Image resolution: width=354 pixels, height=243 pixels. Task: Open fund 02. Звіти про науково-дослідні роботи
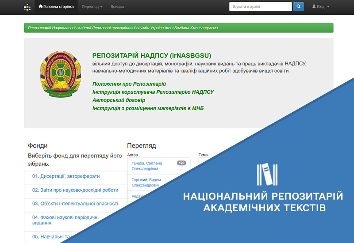(x=75, y=190)
